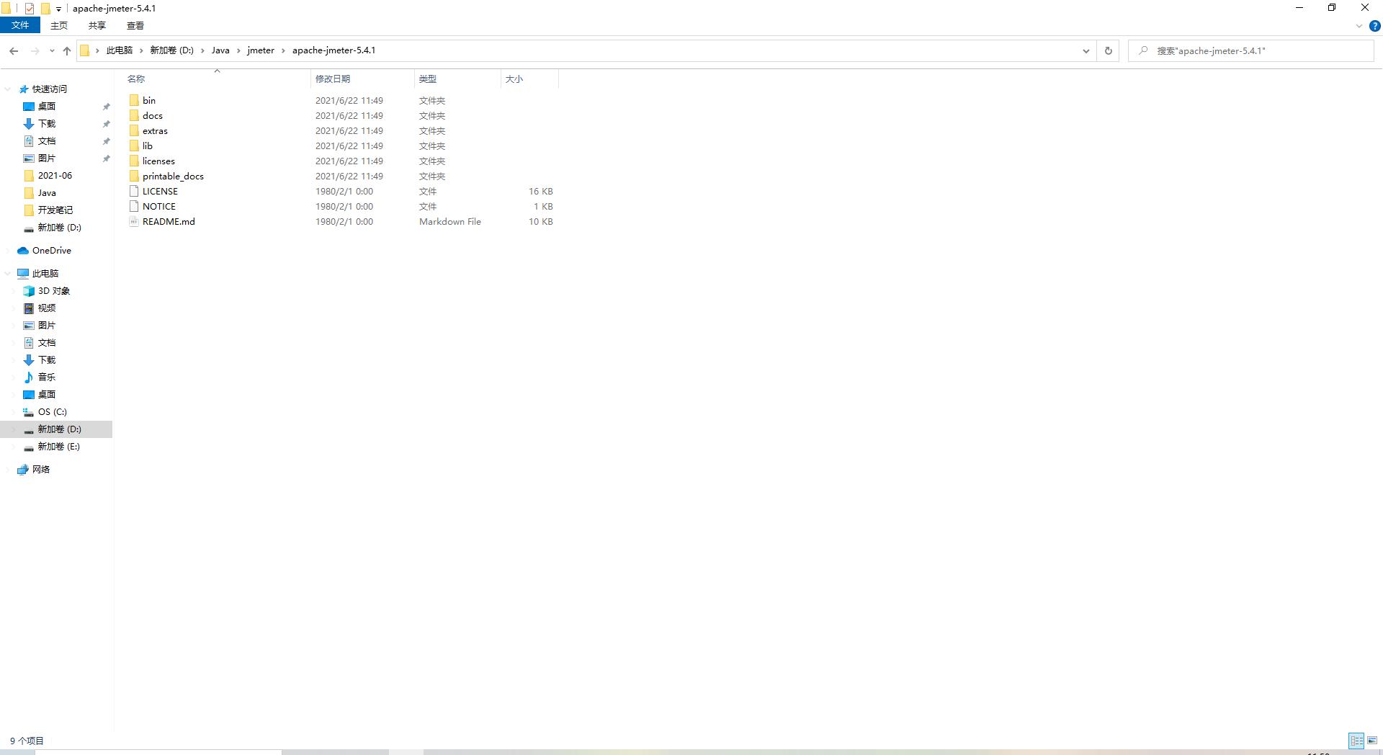Select the docs folder icon
Screen dimensions: 1383x755
[134, 115]
